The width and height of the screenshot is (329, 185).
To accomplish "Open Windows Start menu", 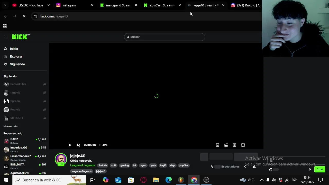I will (6, 180).
